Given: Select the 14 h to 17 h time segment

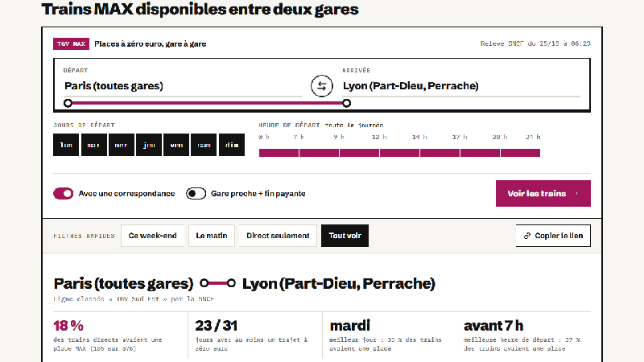Looking at the screenshot, I should (440, 153).
